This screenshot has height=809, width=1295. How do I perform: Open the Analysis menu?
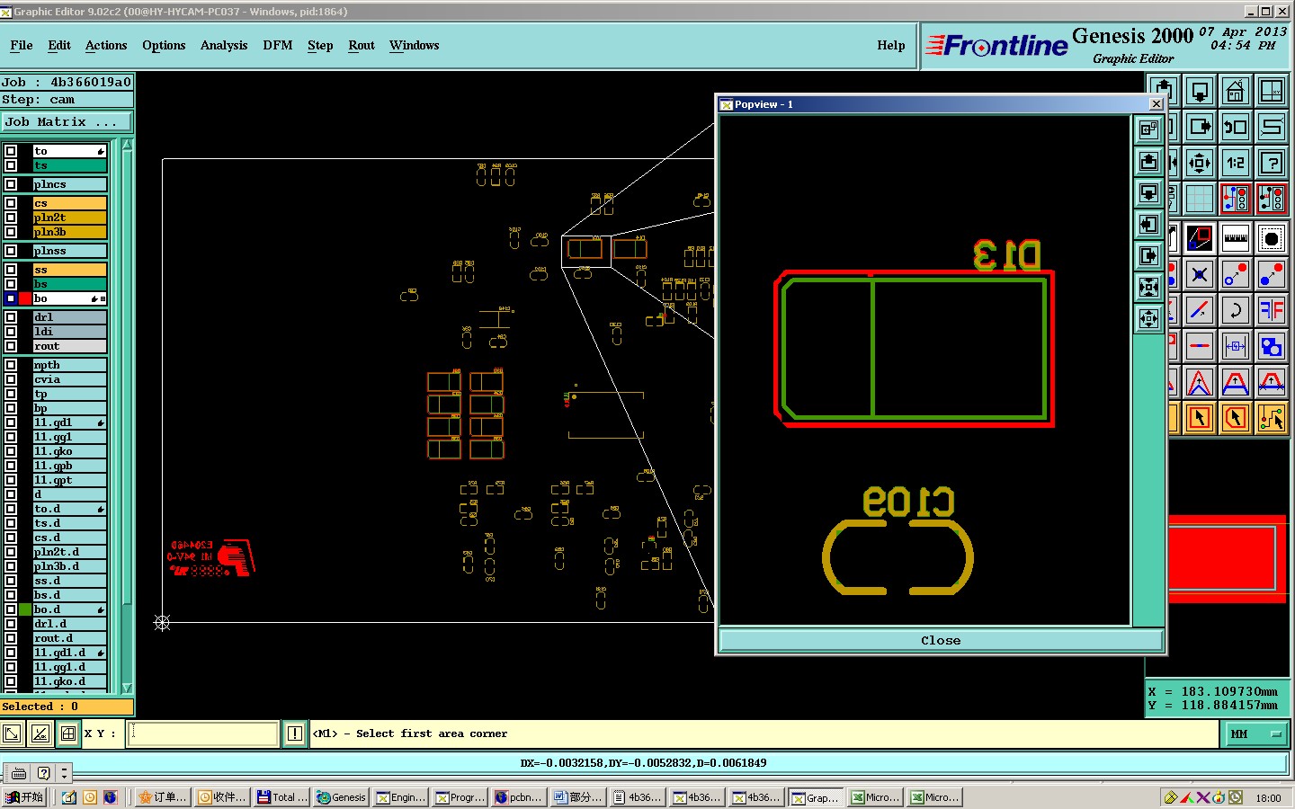tap(224, 45)
